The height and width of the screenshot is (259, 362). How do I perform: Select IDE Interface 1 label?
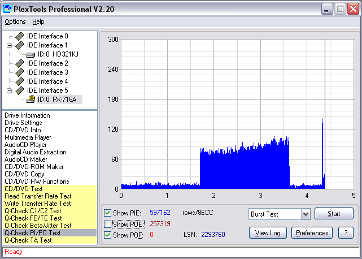47,45
